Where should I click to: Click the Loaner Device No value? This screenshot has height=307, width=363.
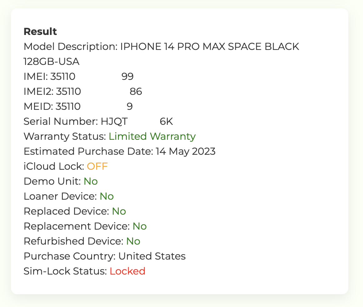(x=107, y=196)
